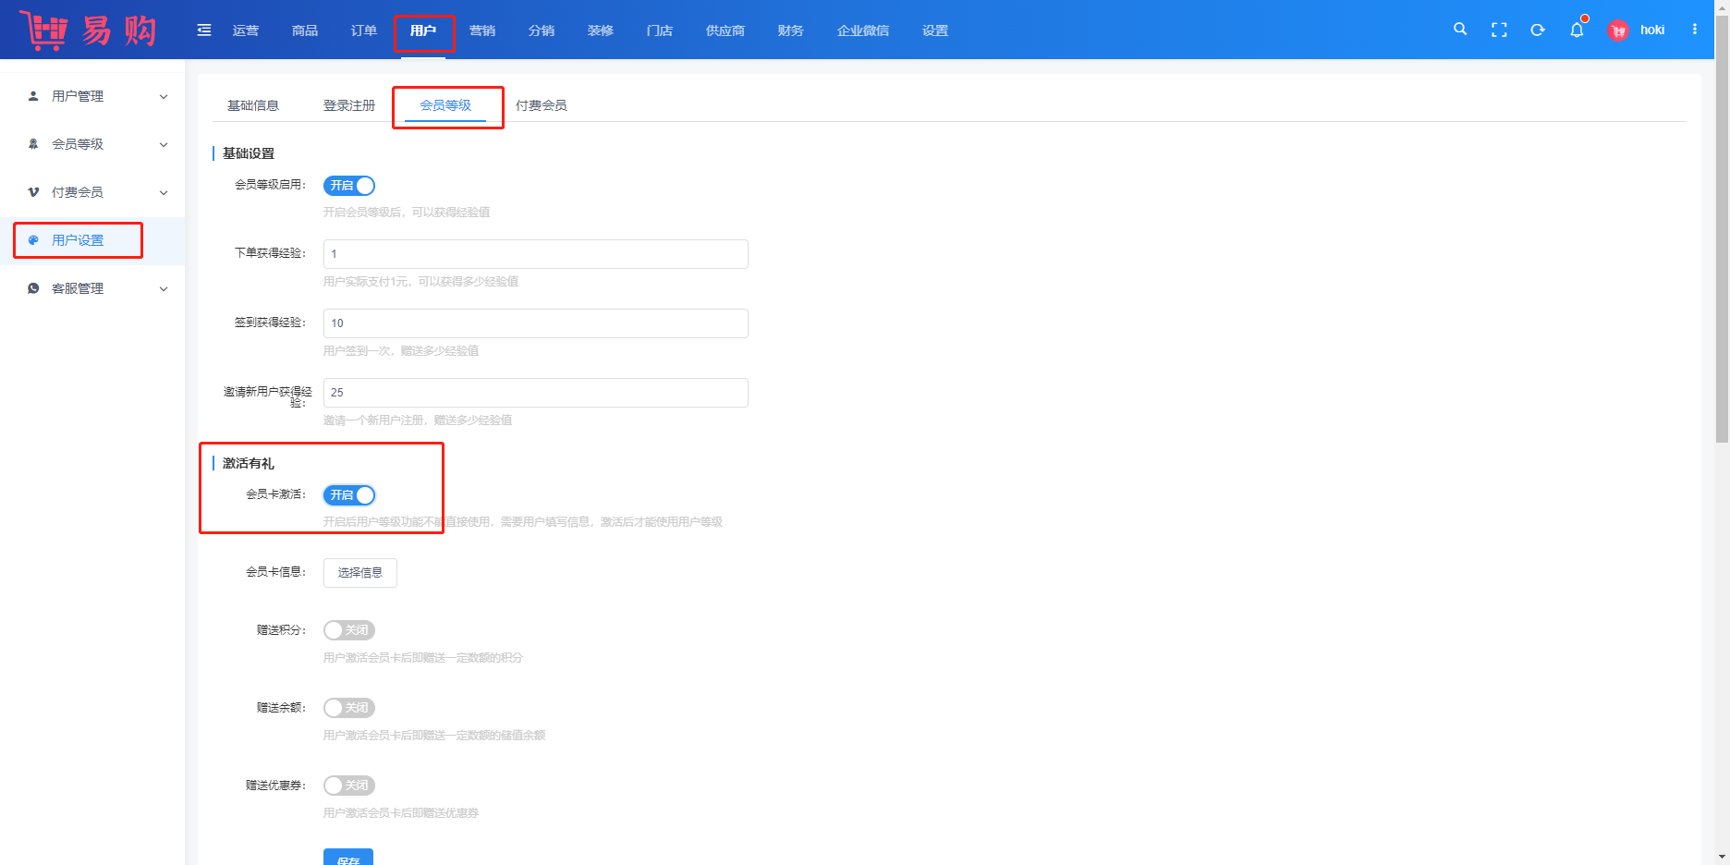Click the 选择信息 button

click(x=360, y=573)
